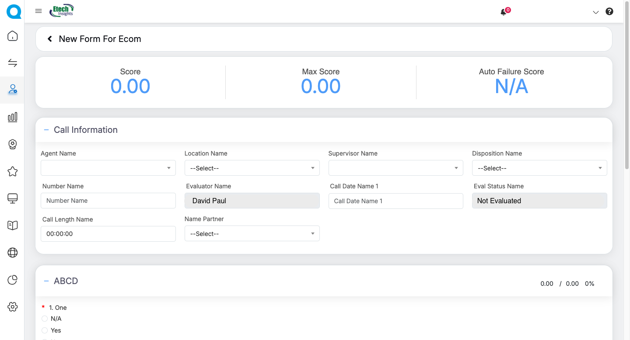
Task: Click the settings gear sidebar icon
Action: [13, 307]
